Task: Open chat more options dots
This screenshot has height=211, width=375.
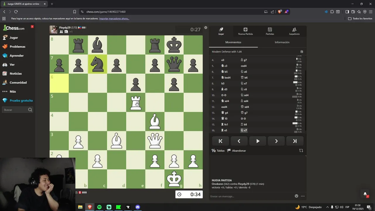Action: 303,196
